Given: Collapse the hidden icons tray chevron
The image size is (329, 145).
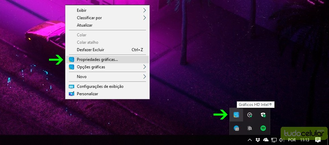Looking at the screenshot, I should (250, 140).
